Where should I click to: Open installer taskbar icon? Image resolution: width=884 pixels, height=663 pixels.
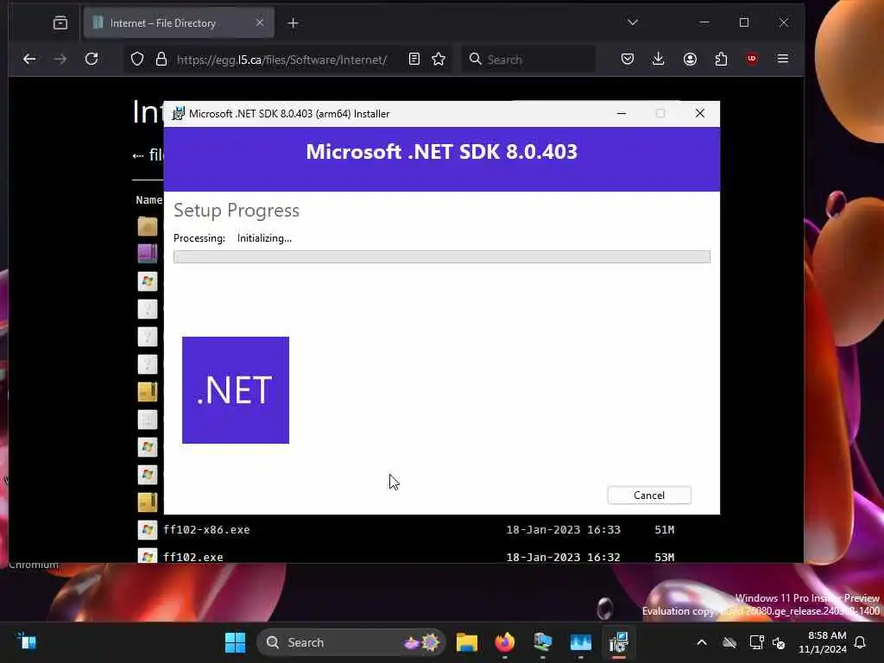point(618,642)
